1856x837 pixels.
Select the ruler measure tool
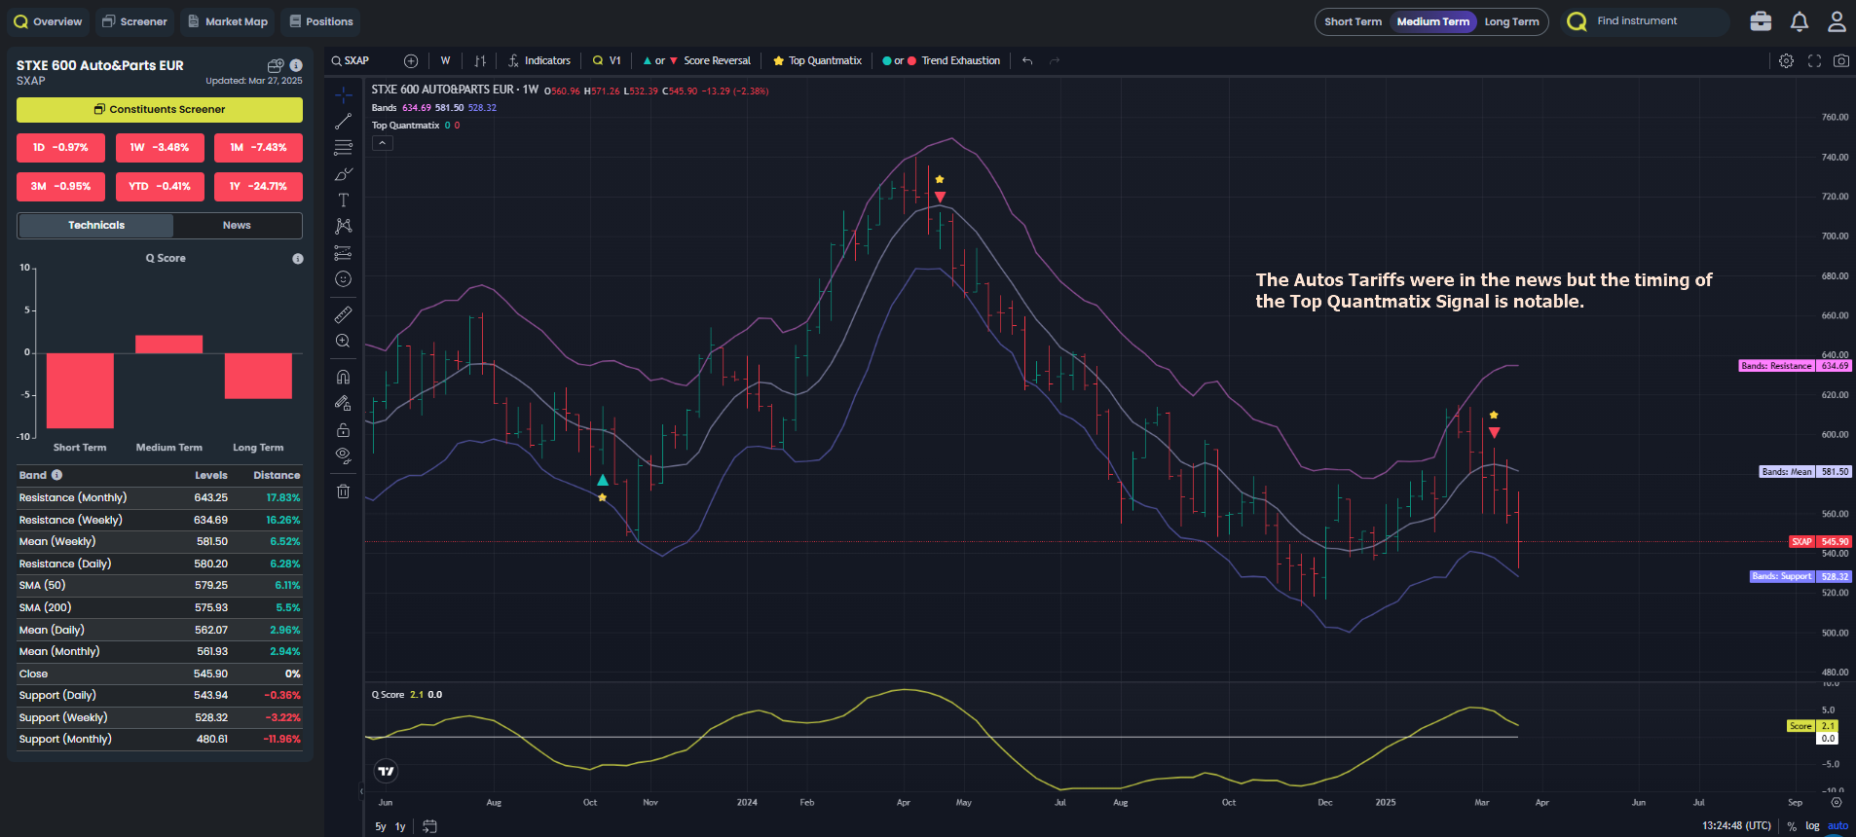click(344, 314)
